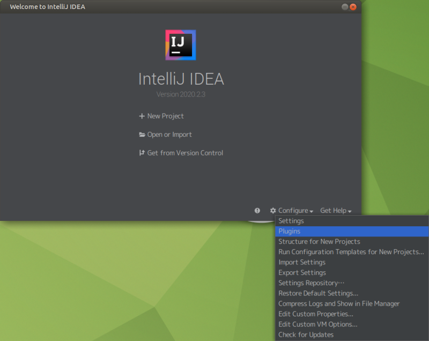The width and height of the screenshot is (429, 341).
Task: Click the Configure gear icon
Action: click(x=273, y=211)
